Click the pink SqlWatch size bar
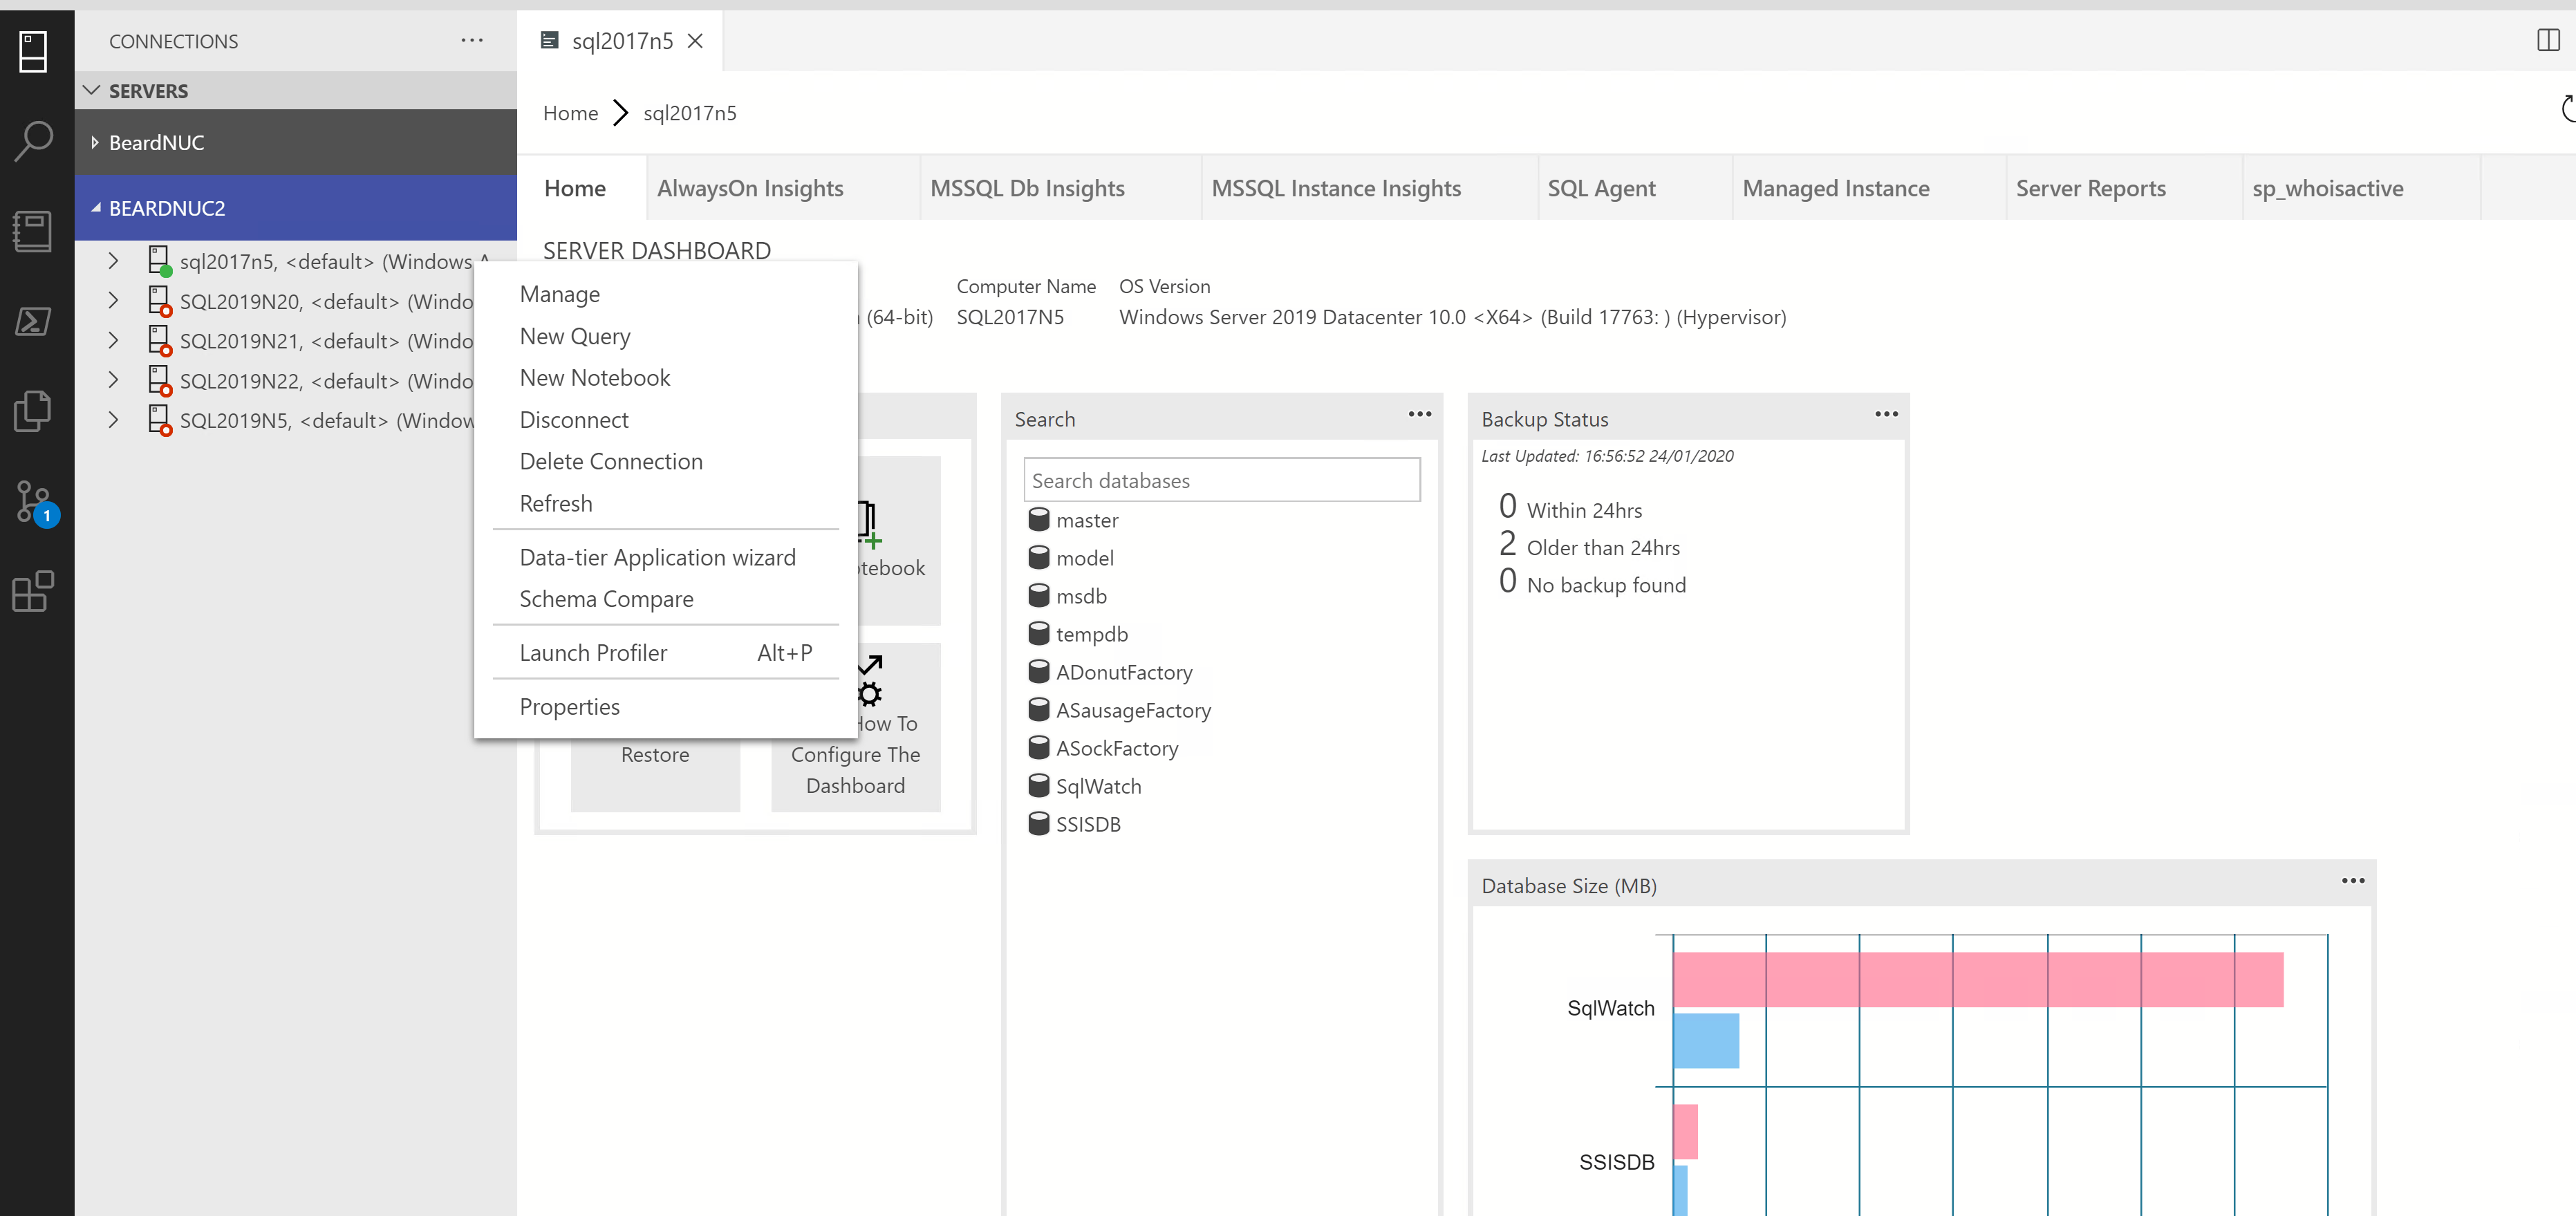The image size is (2576, 1216). pos(1977,979)
